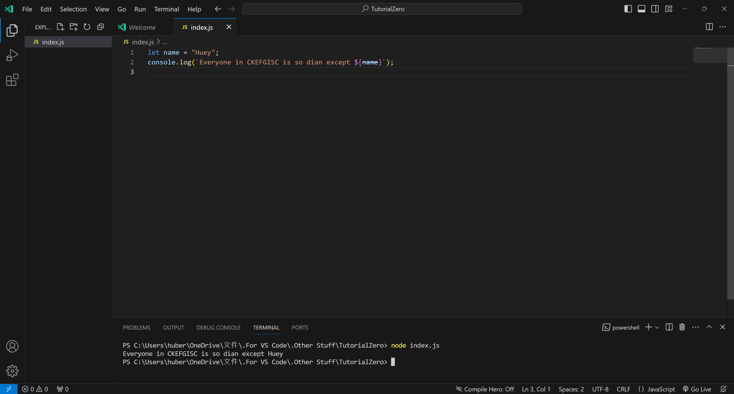
Task: Toggle the bottom panel visibility
Action: tap(641, 9)
